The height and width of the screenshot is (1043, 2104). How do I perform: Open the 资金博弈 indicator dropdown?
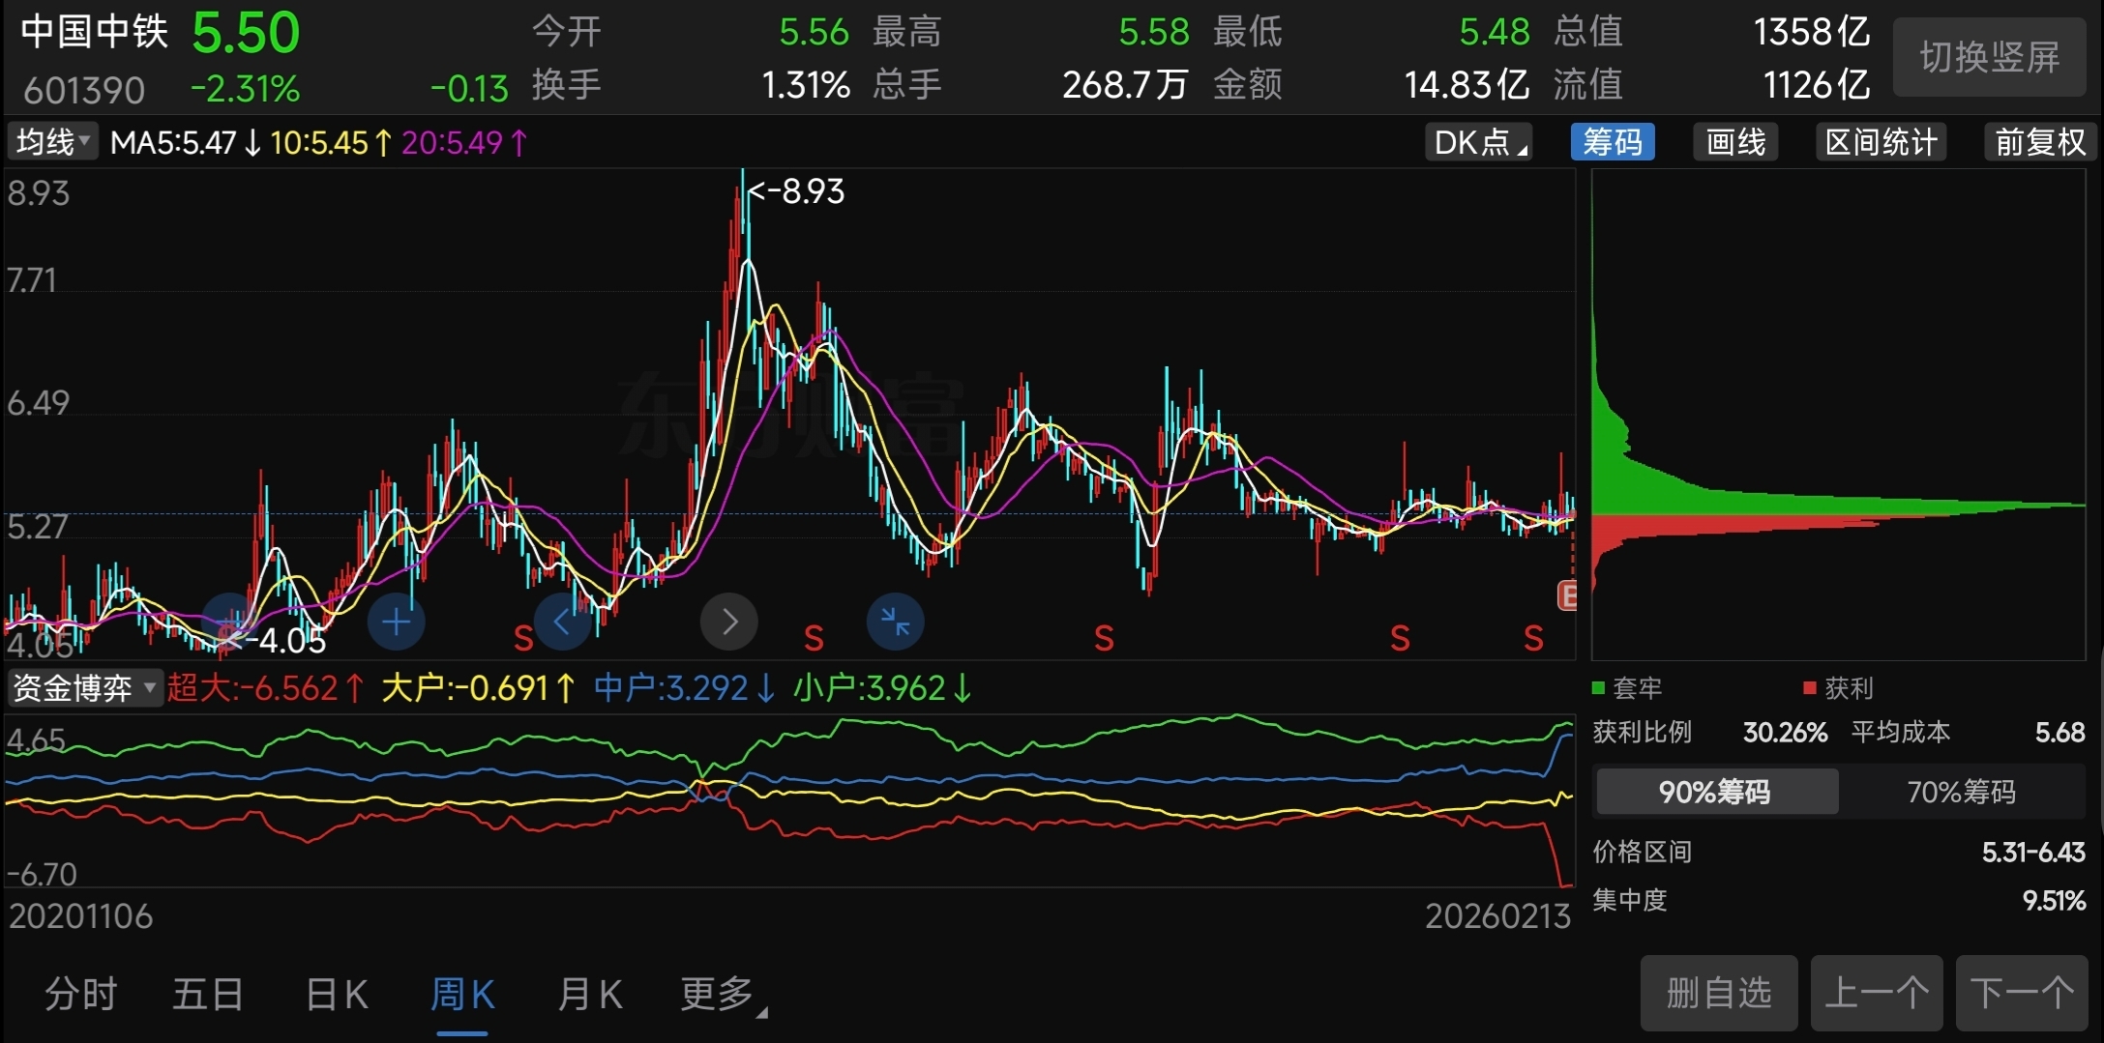[84, 688]
